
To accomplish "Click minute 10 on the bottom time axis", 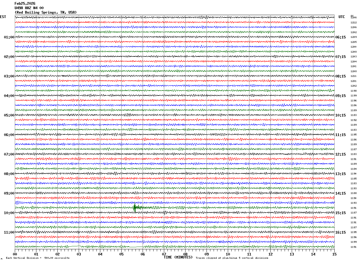I will pyautogui.click(x=228, y=254).
